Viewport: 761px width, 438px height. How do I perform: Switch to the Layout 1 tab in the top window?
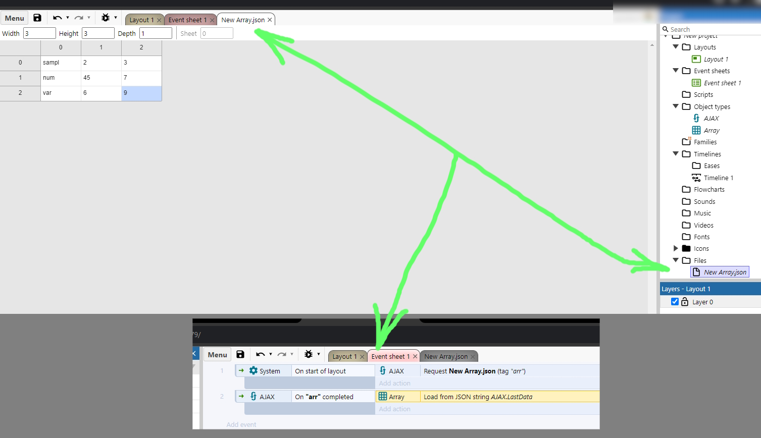click(141, 20)
